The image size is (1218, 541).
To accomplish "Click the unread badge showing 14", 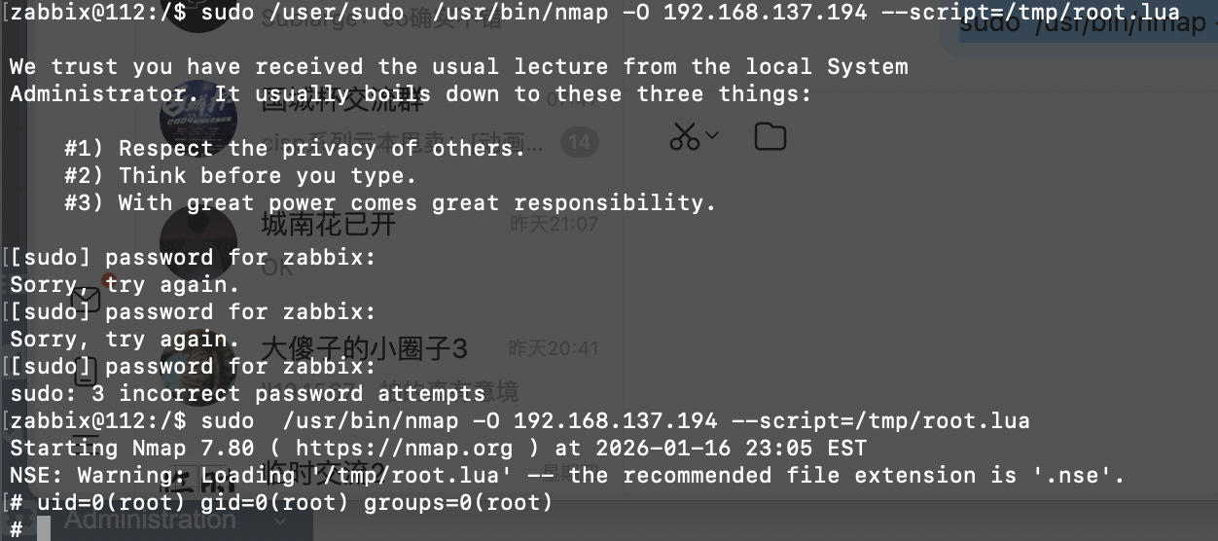I will tap(579, 143).
